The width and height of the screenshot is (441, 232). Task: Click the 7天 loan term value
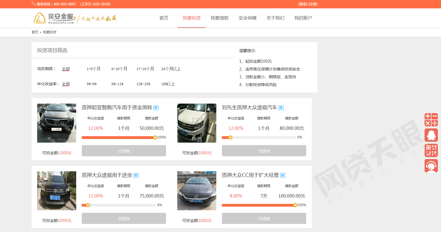264,196
